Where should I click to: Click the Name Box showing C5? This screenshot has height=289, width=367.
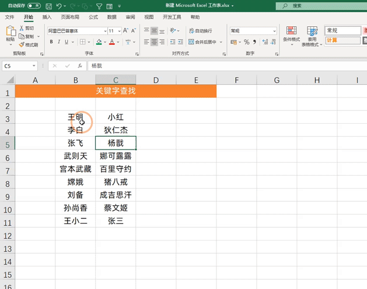(x=20, y=66)
